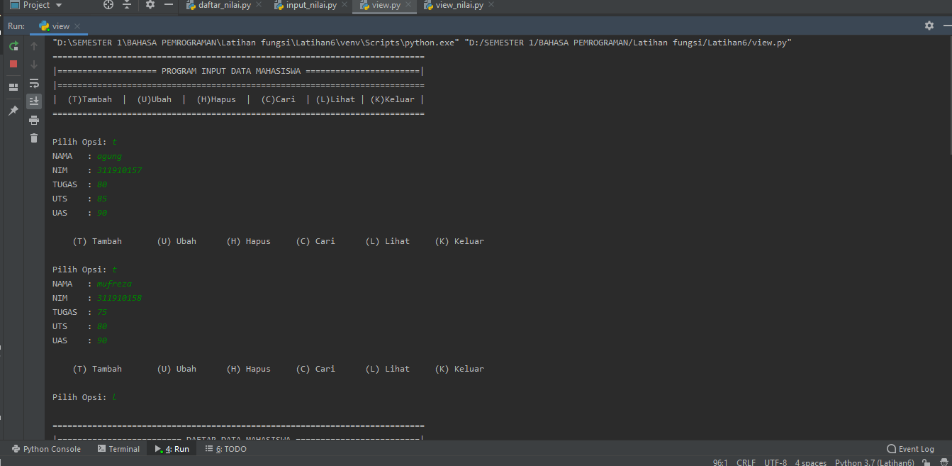This screenshot has width=952, height=466.
Task: Switch to daftar_nilai.py editor tab
Action: [x=224, y=5]
